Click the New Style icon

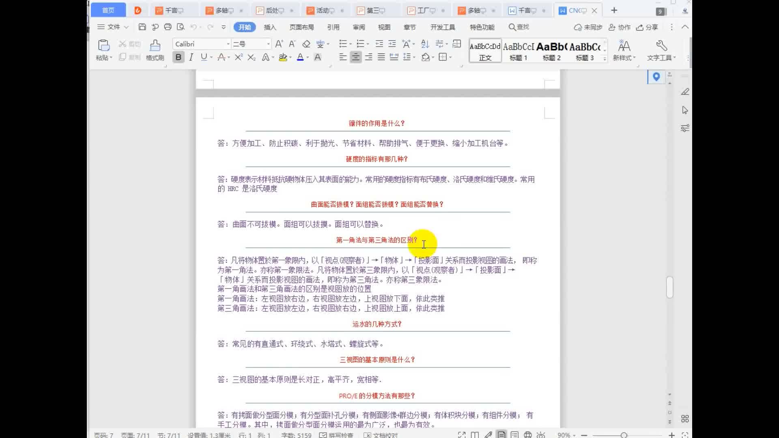624,45
